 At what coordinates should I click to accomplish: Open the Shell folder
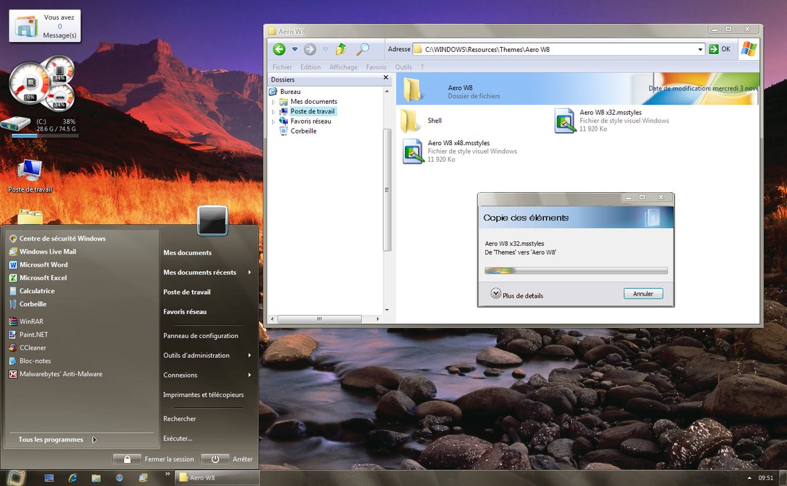point(435,120)
